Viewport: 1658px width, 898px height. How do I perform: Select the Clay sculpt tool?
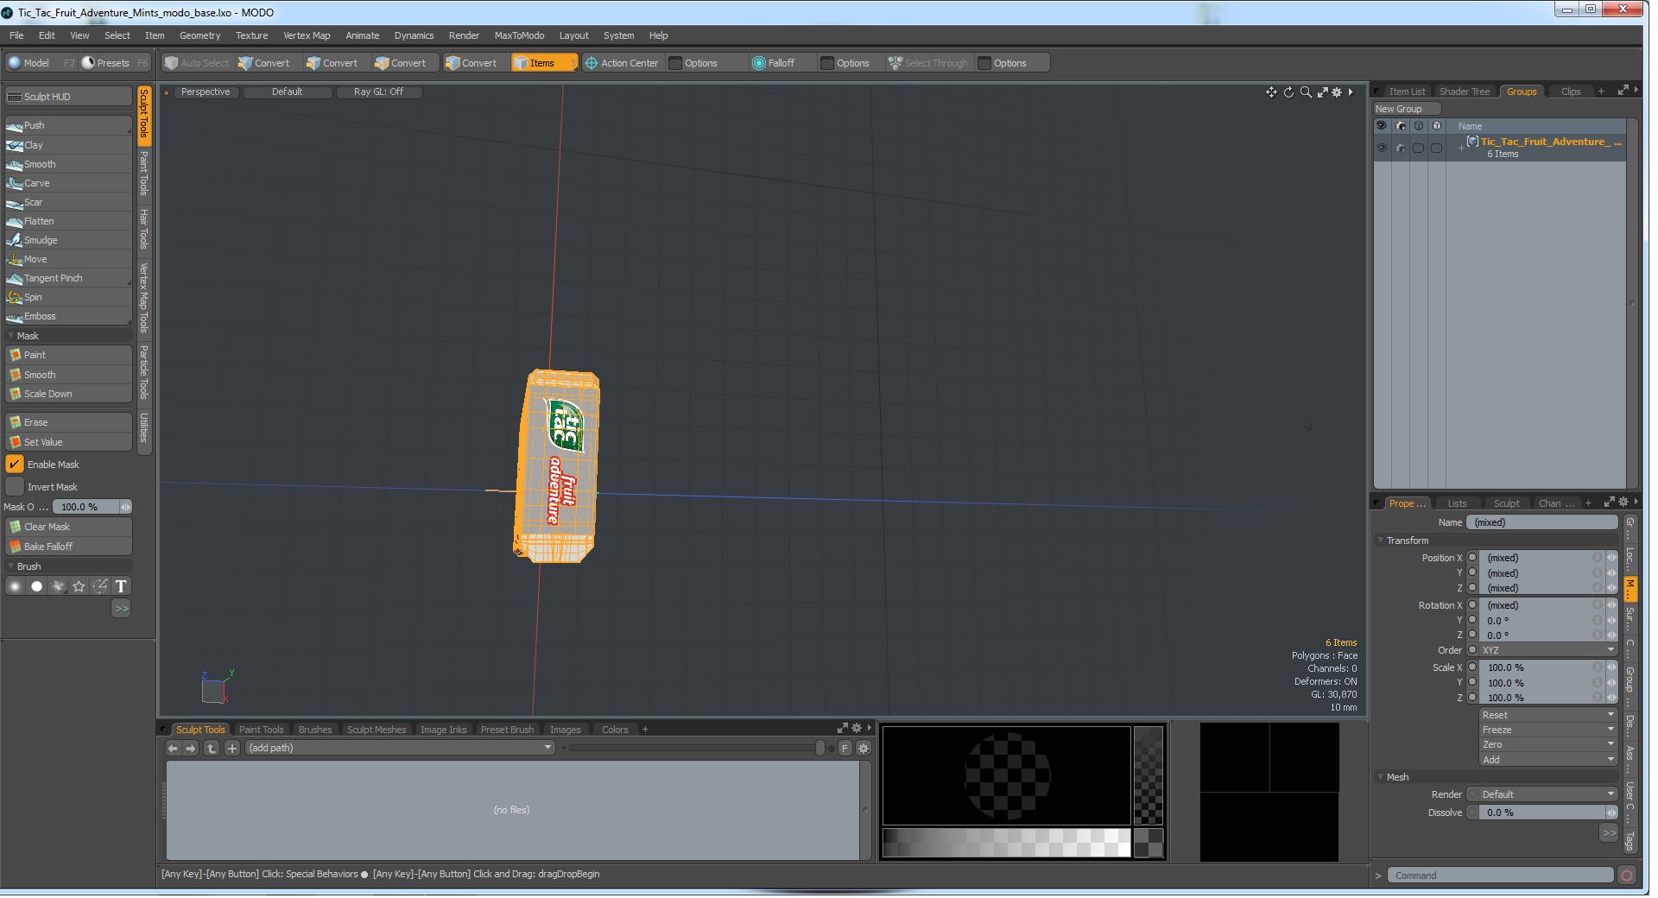click(68, 146)
